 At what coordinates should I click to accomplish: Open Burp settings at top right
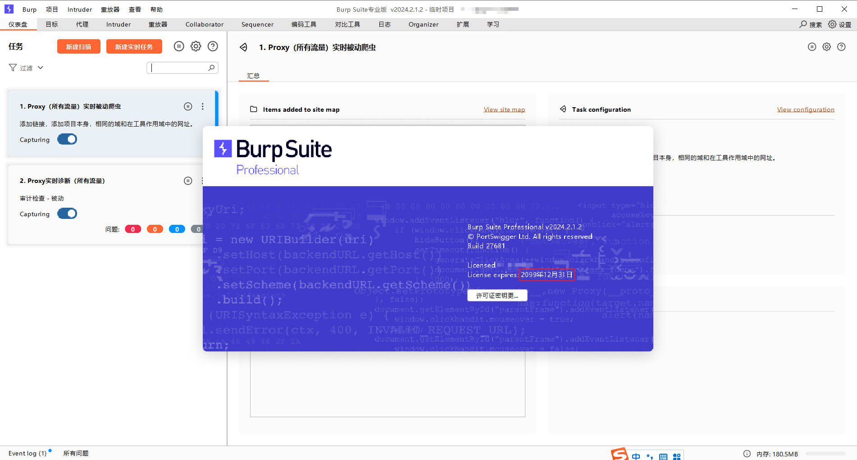coord(840,24)
